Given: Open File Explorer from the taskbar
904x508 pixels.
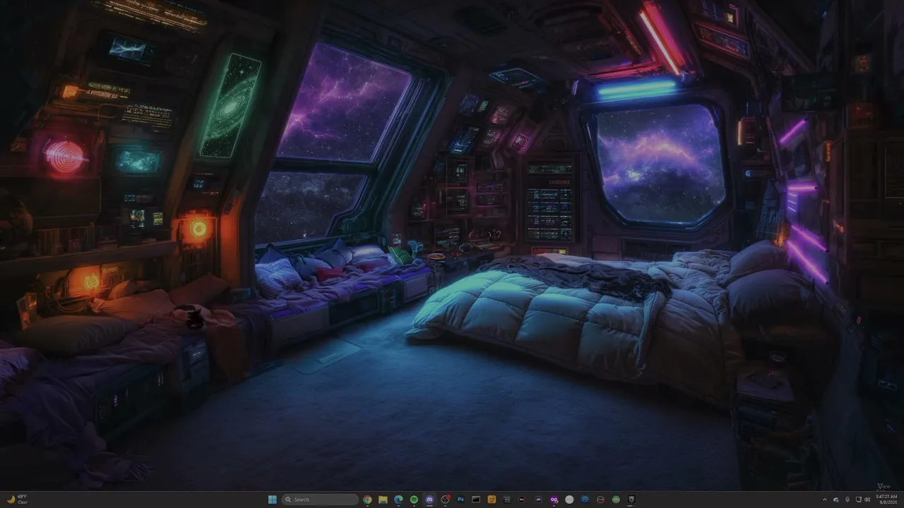Looking at the screenshot, I should point(383,500).
